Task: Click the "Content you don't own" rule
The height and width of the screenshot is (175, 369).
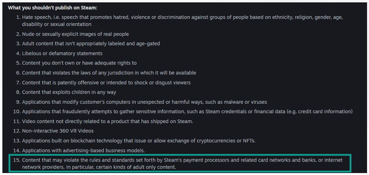Action: [79, 63]
